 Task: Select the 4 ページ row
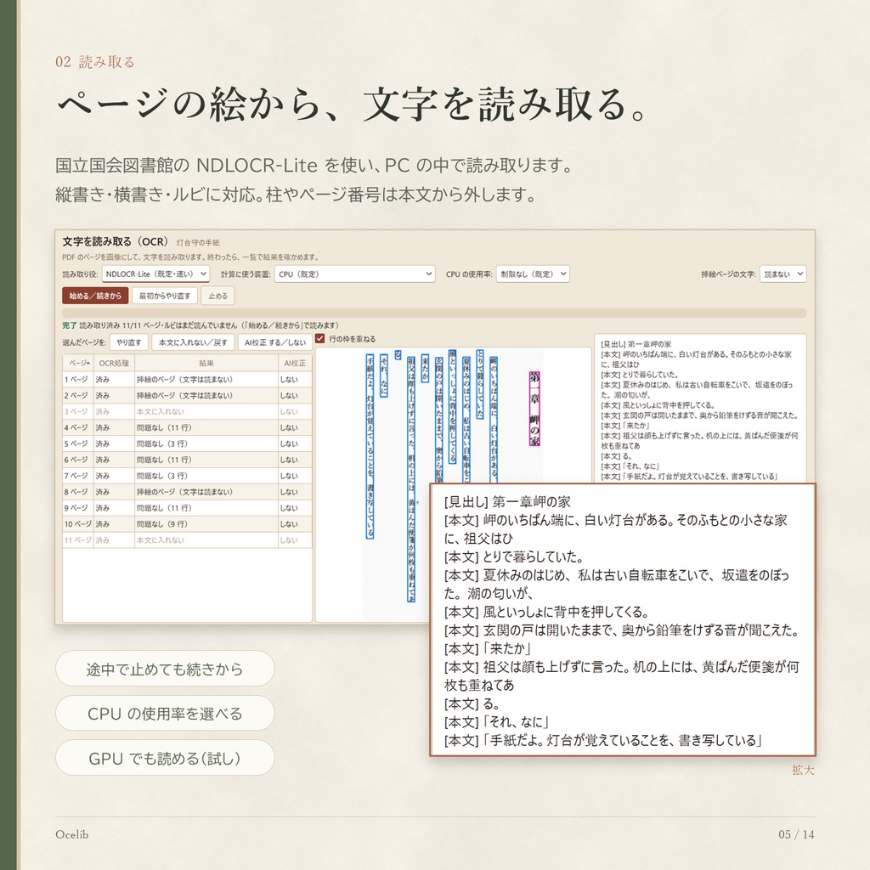click(x=188, y=428)
